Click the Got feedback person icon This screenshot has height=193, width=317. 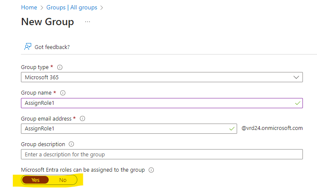click(x=28, y=46)
